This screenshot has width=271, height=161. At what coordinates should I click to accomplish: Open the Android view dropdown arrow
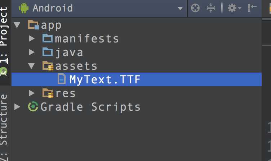point(180,8)
